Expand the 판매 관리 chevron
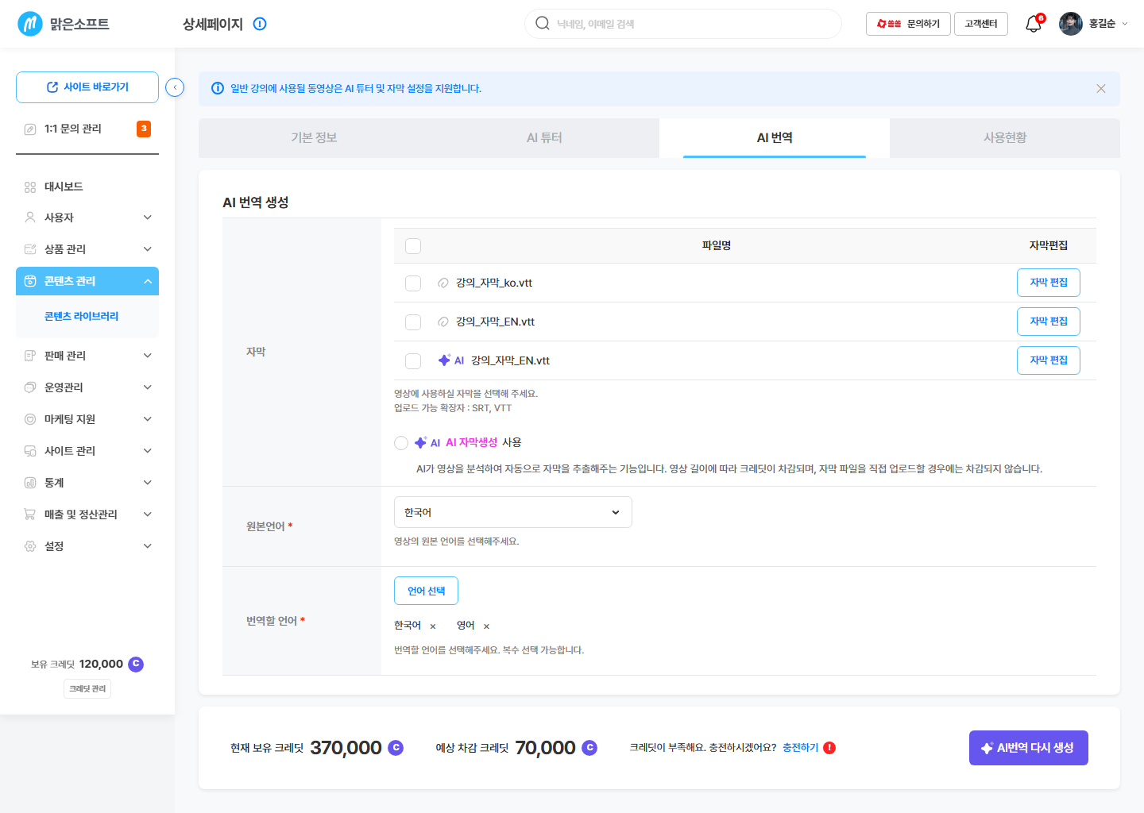This screenshot has width=1144, height=813. point(148,356)
